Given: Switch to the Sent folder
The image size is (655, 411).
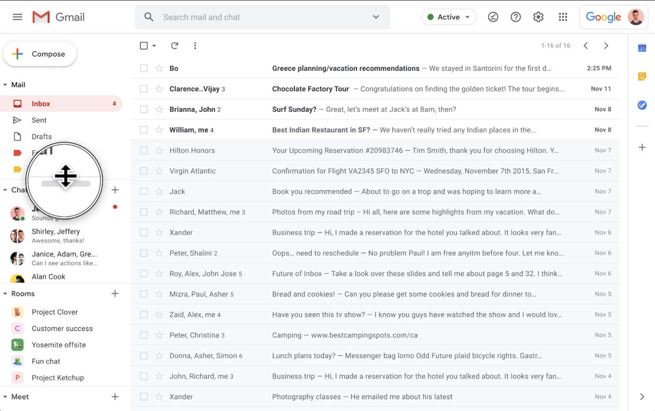Looking at the screenshot, I should (x=39, y=120).
